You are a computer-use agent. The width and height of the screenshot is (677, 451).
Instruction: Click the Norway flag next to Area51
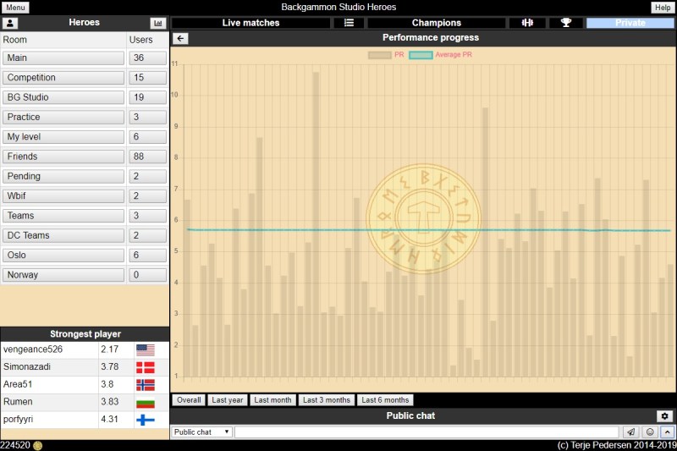(x=146, y=384)
